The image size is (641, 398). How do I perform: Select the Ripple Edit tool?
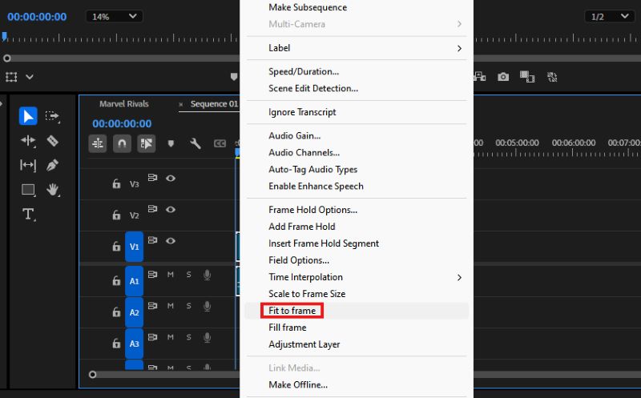(28, 141)
